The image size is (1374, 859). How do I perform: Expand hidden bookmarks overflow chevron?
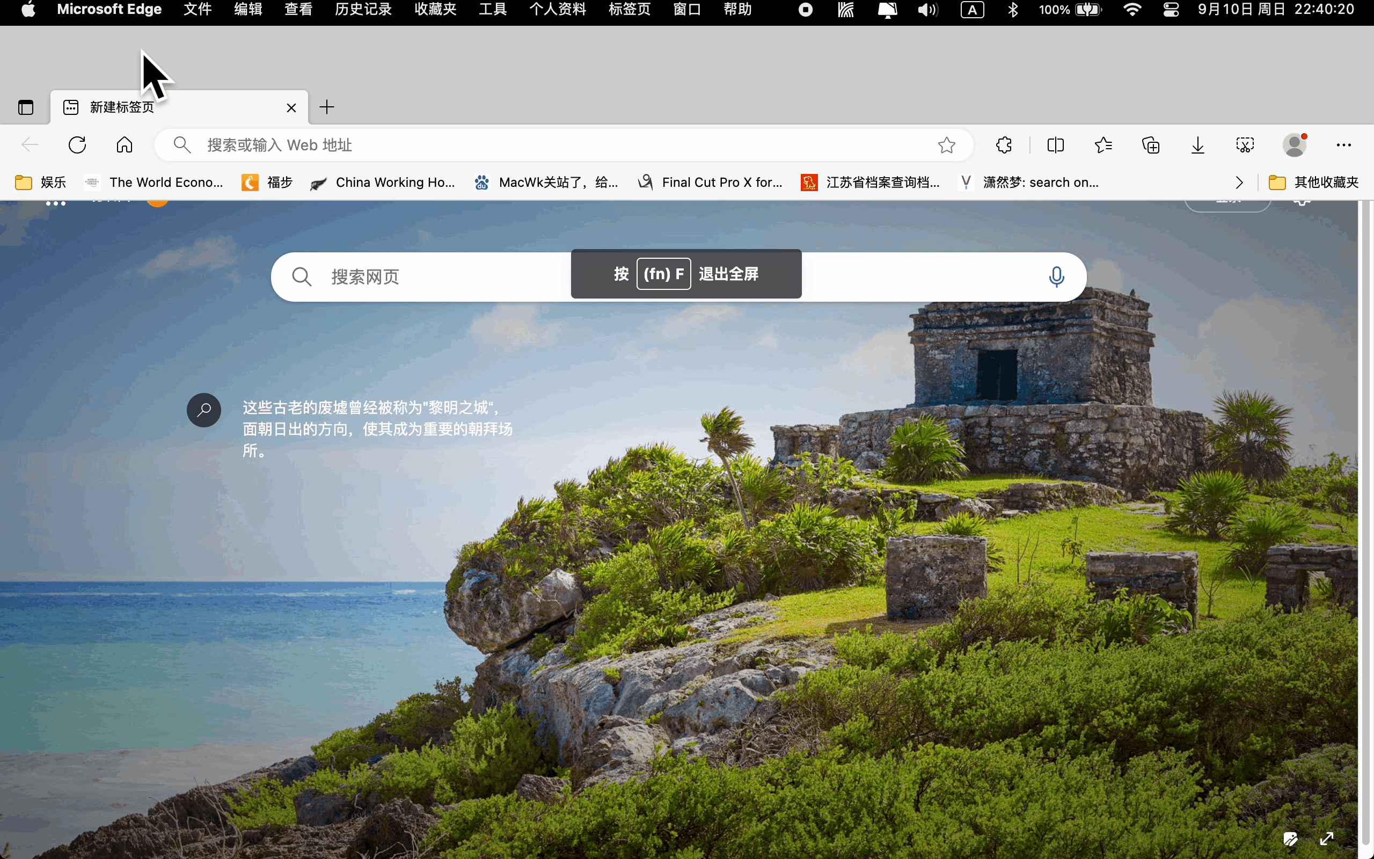coord(1239,183)
